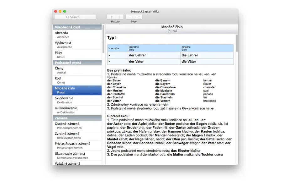Click the word 'der Stachel'

pyautogui.click(x=115, y=97)
